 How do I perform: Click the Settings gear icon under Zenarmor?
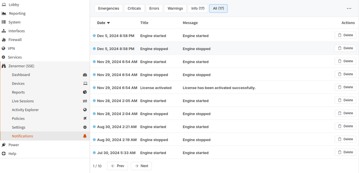tap(85, 127)
